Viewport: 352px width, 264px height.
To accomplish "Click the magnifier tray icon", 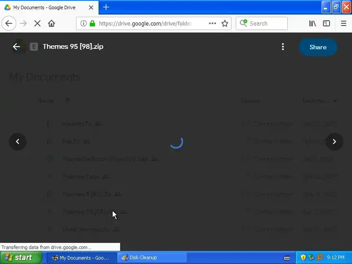I will [x=319, y=257].
